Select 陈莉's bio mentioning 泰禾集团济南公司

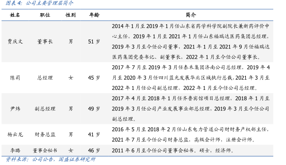pos(191,77)
